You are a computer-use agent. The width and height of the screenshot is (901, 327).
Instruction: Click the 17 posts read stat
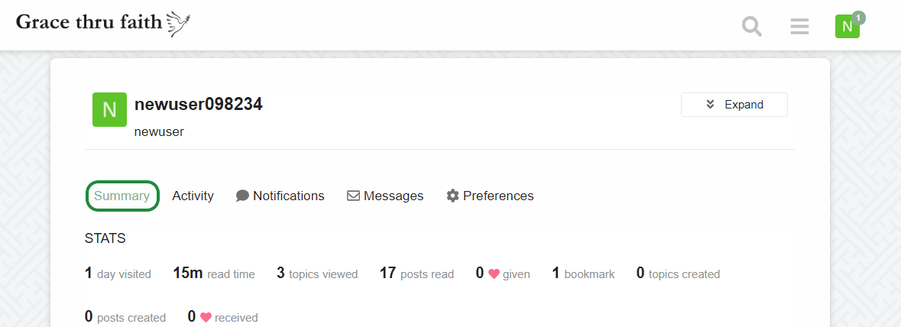click(416, 274)
